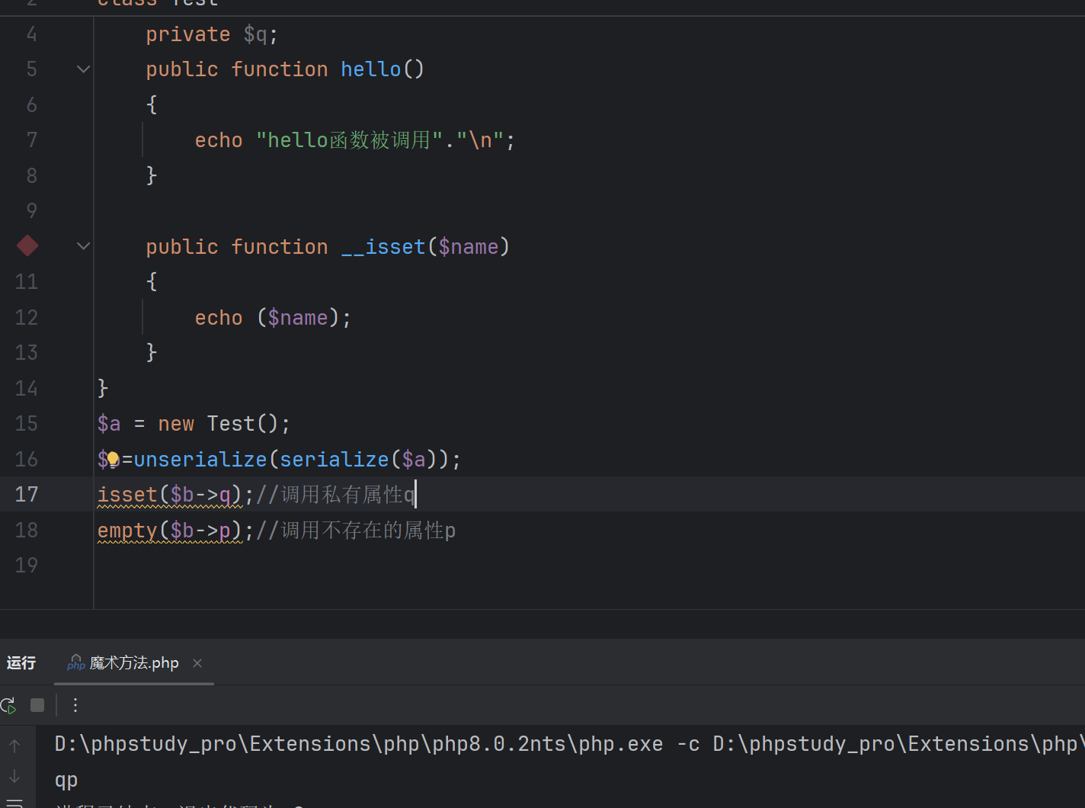This screenshot has height=808, width=1085.
Task: Click the isset($b->q) expression
Action: point(170,495)
